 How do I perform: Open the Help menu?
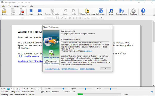[31, 6]
